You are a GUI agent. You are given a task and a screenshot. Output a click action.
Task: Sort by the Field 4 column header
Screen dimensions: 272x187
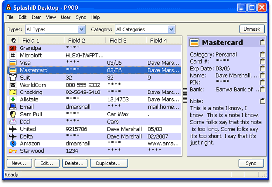(x=163, y=40)
